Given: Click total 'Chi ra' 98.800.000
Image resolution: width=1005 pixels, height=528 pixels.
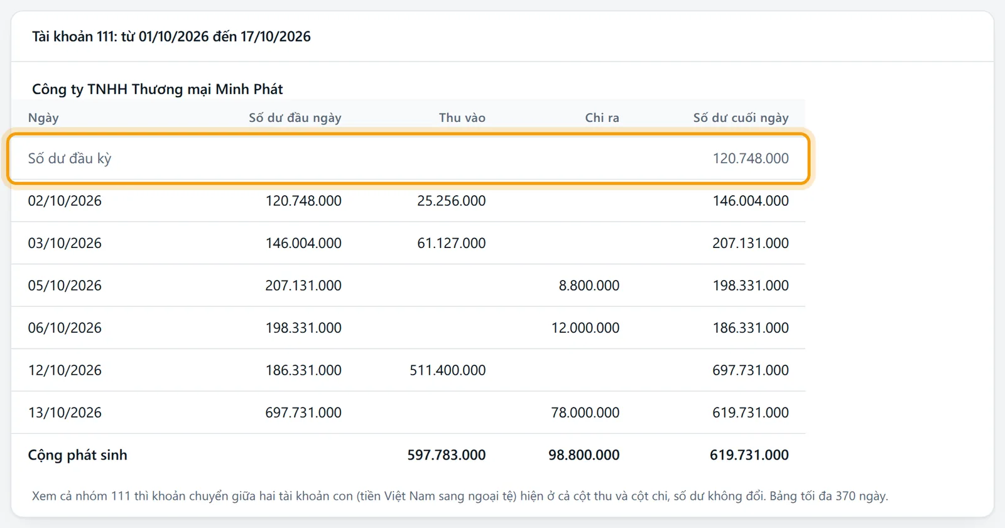Looking at the screenshot, I should click(584, 455).
